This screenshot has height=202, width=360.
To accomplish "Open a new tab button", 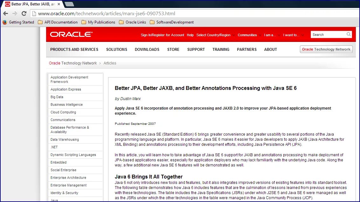I will [69, 4].
